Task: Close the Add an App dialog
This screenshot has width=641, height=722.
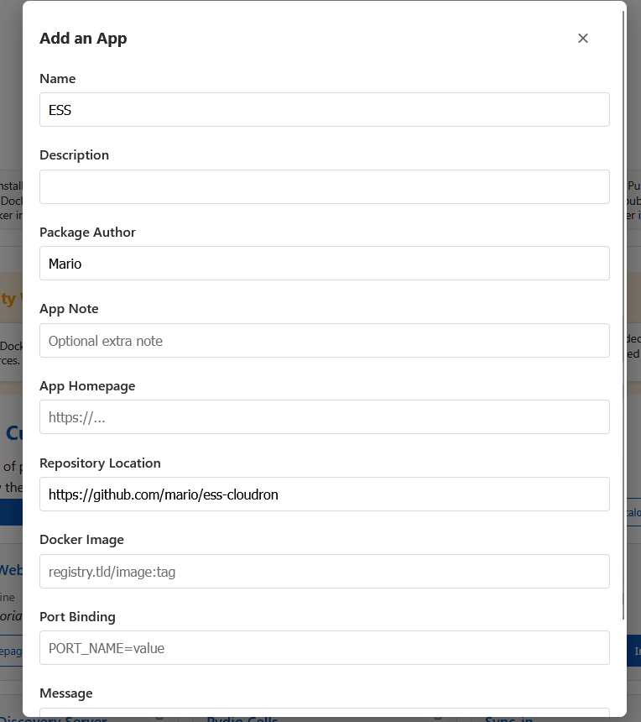Action: (583, 39)
